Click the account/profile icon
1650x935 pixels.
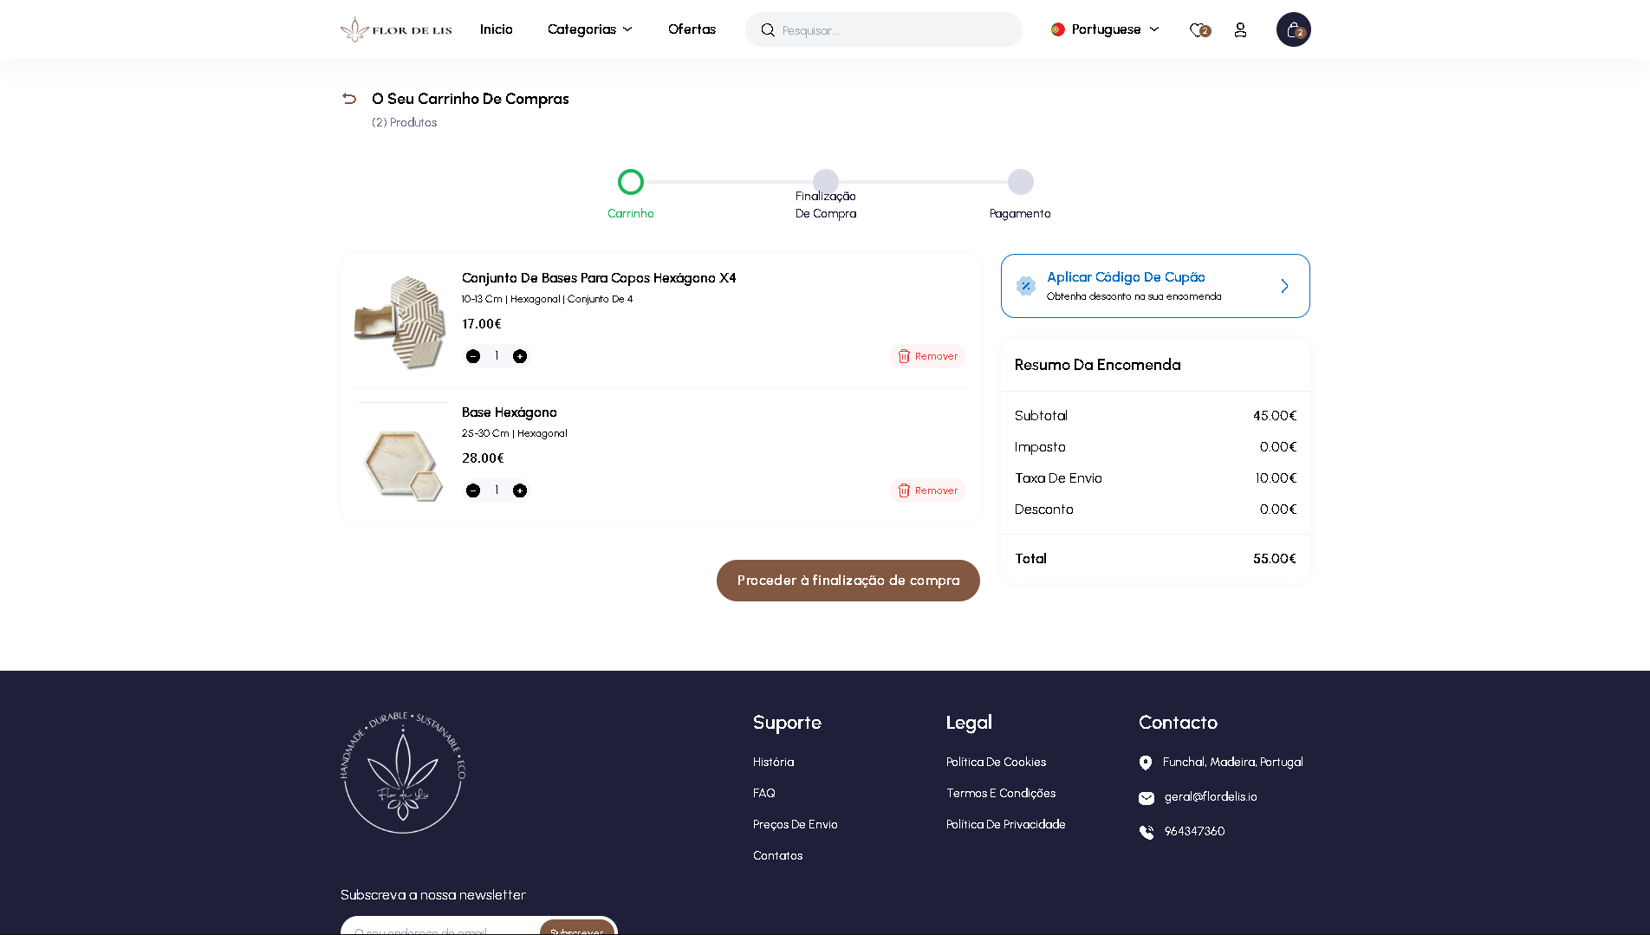(x=1240, y=29)
